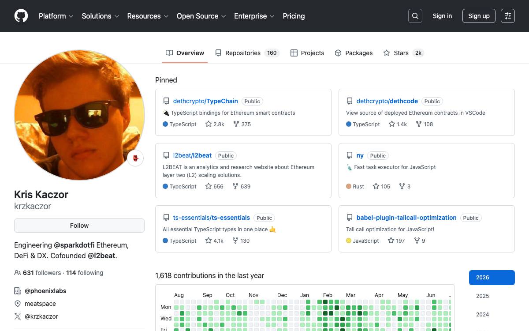Switch to the Repositories tab
The height and width of the screenshot is (331, 529).
tap(247, 53)
